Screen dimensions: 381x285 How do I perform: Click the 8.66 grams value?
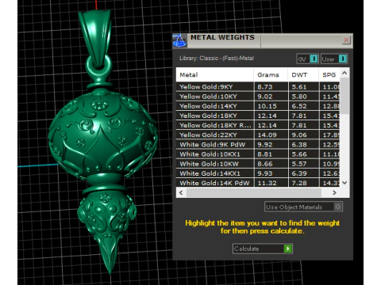pyautogui.click(x=265, y=164)
